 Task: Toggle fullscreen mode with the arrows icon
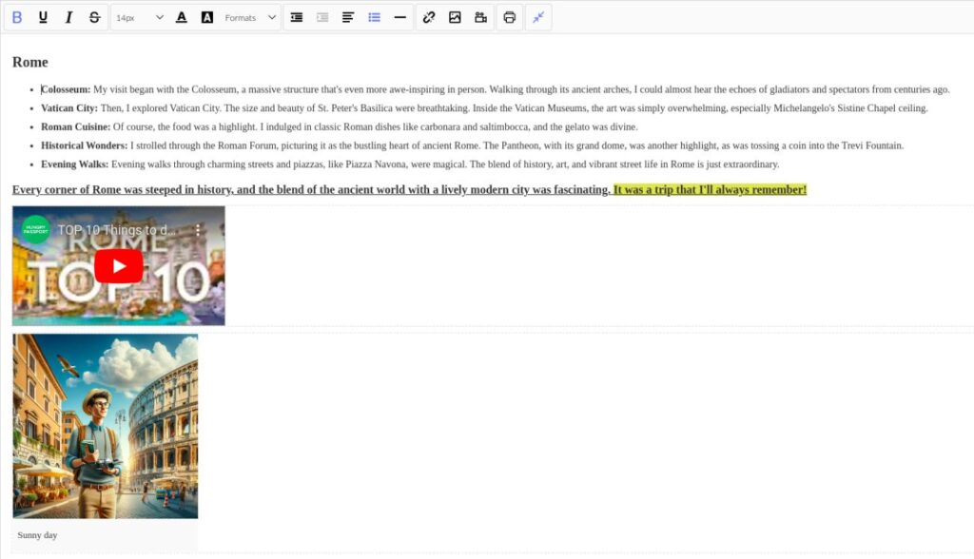point(538,16)
